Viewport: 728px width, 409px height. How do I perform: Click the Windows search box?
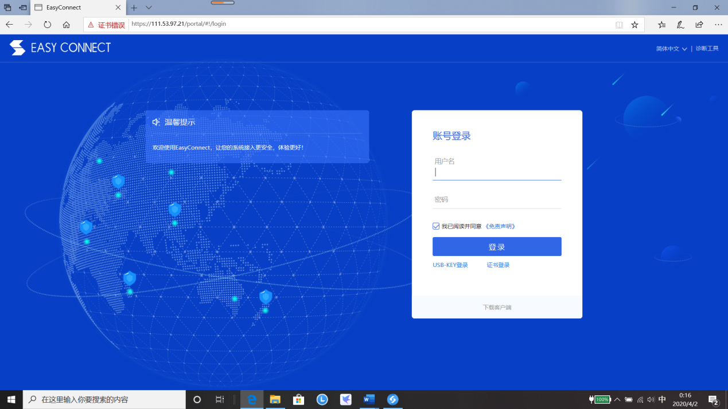pyautogui.click(x=104, y=399)
